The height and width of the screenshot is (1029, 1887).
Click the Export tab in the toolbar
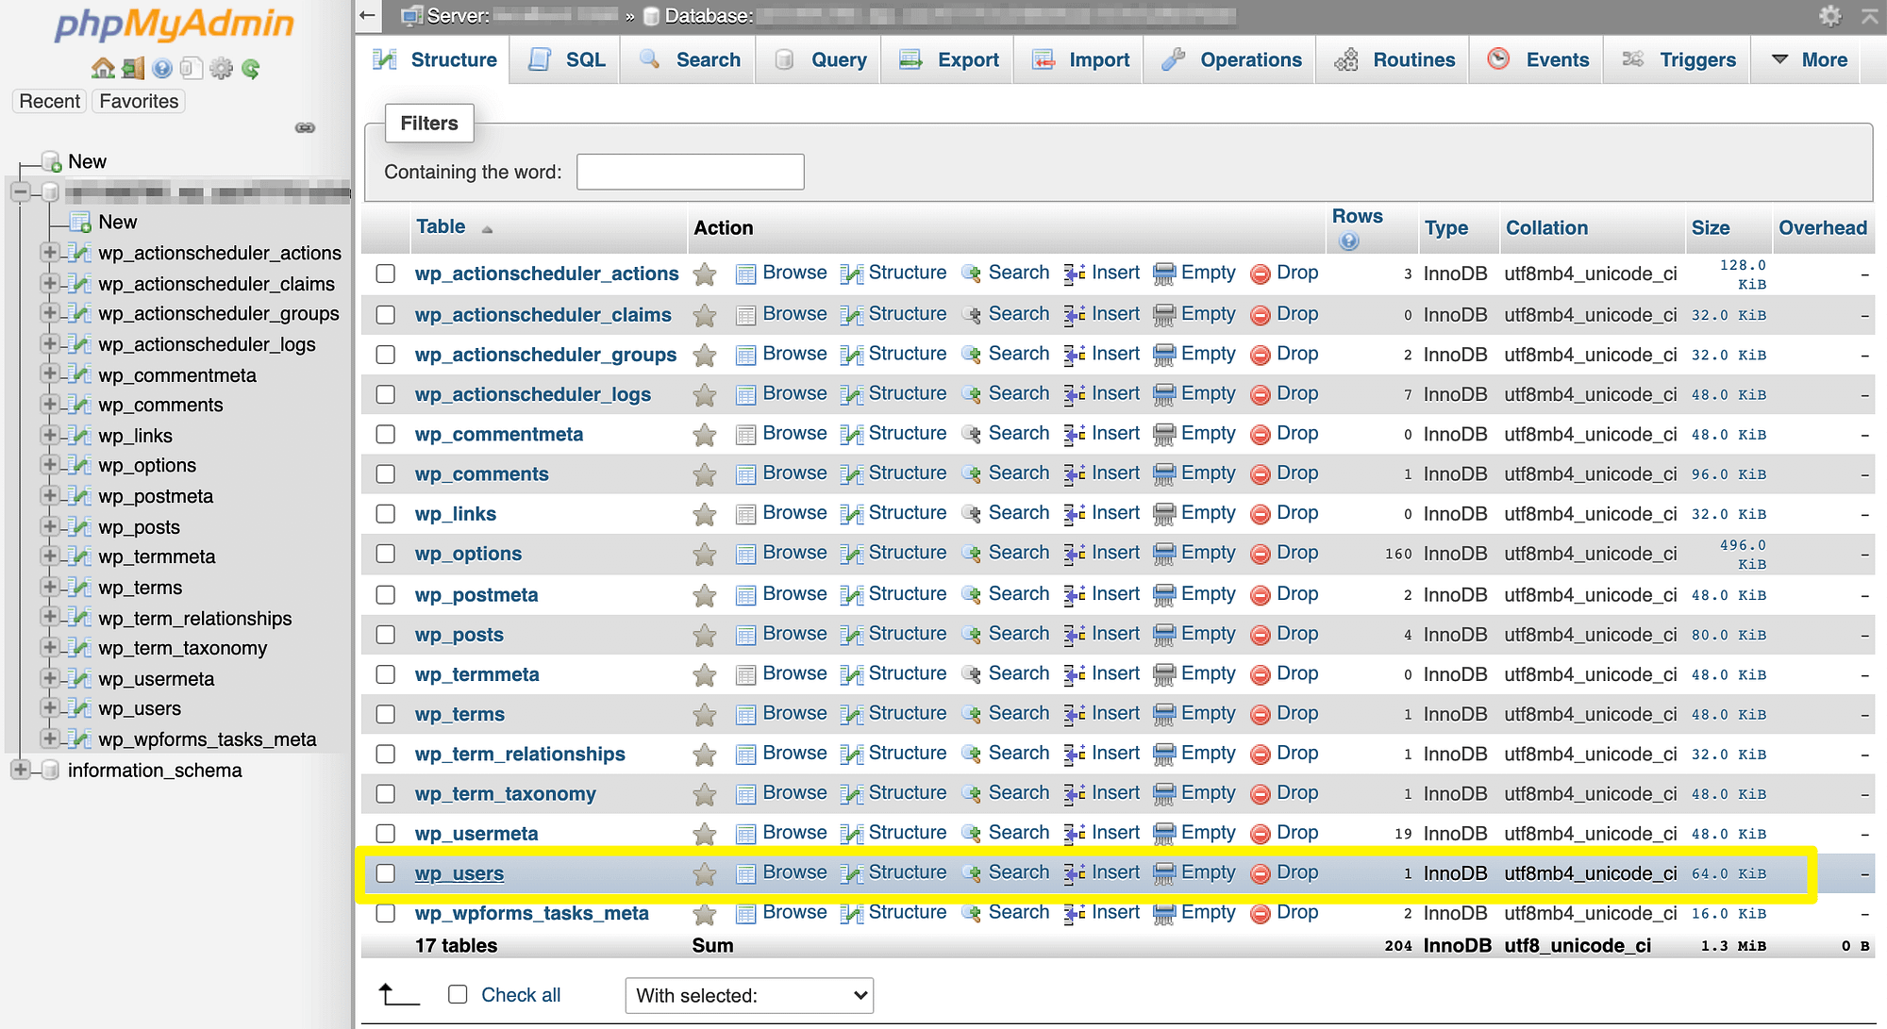click(966, 58)
